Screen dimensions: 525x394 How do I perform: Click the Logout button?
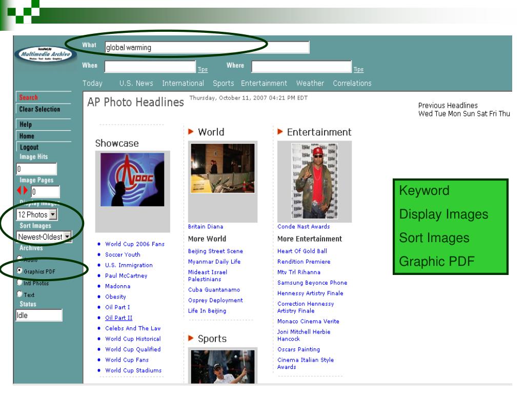tap(44, 147)
